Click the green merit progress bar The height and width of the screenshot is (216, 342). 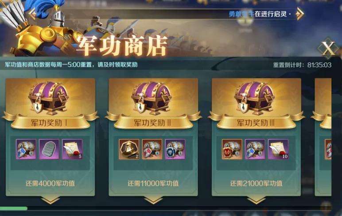click(x=14, y=208)
